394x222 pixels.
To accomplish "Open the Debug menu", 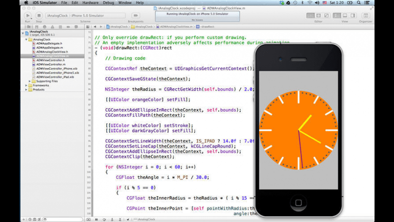I will (108, 3).
